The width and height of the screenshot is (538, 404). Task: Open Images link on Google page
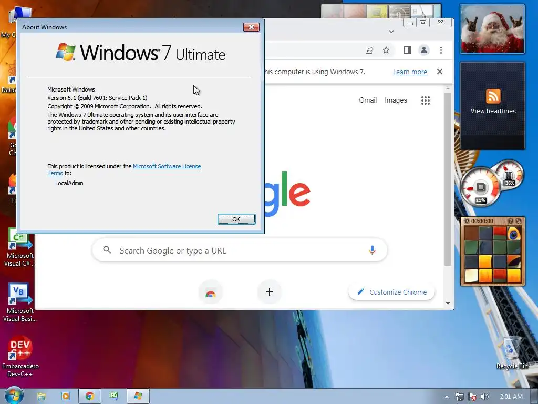click(396, 100)
